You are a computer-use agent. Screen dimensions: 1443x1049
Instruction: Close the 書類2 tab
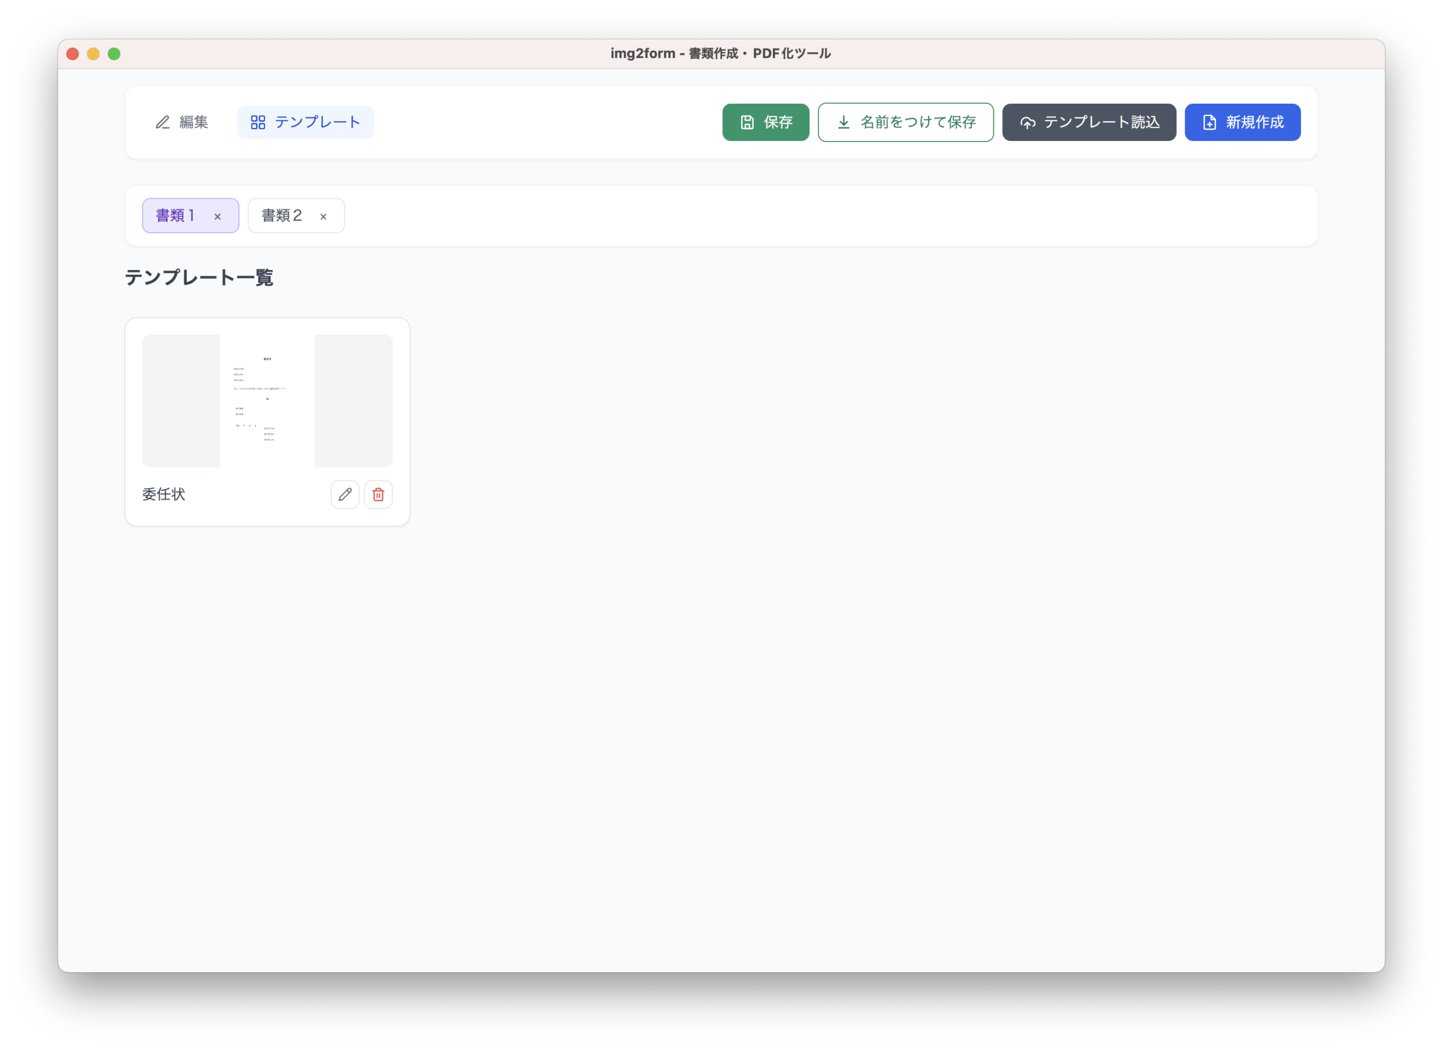pos(323,216)
